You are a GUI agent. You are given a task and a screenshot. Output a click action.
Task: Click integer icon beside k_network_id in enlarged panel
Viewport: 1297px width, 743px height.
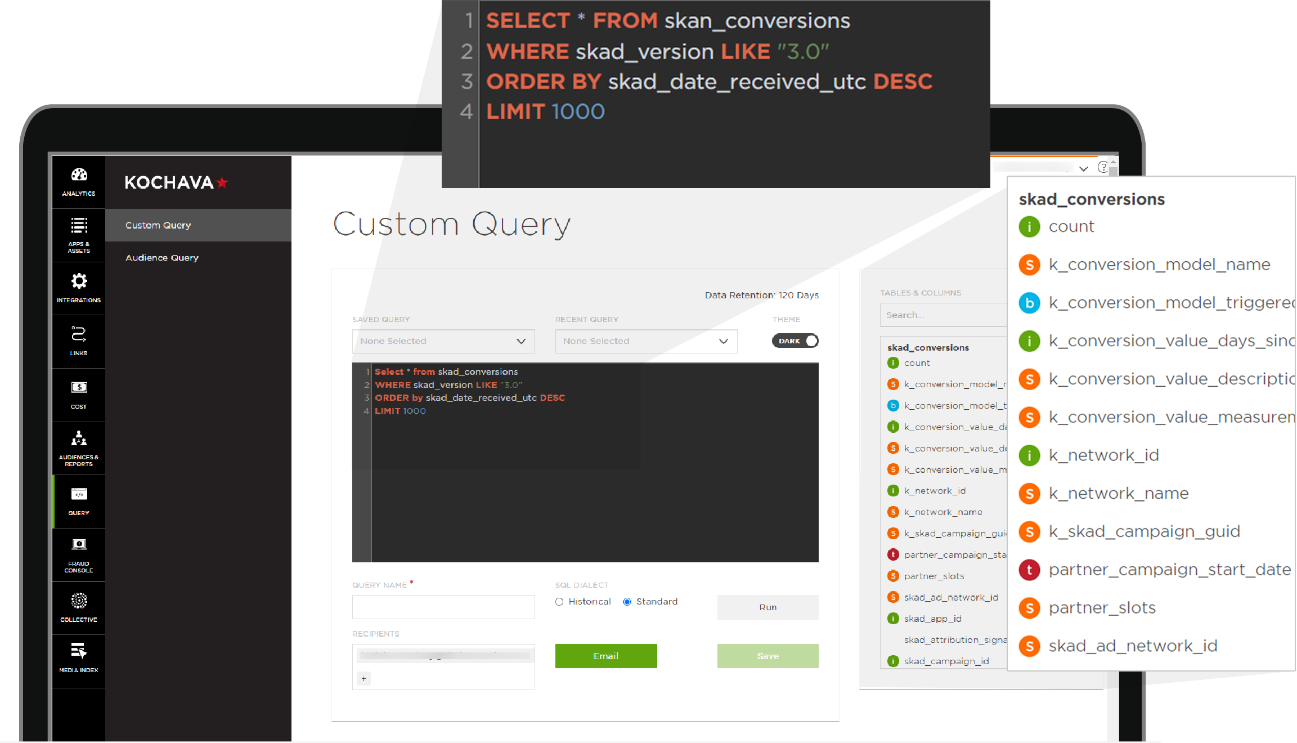[x=1030, y=455]
